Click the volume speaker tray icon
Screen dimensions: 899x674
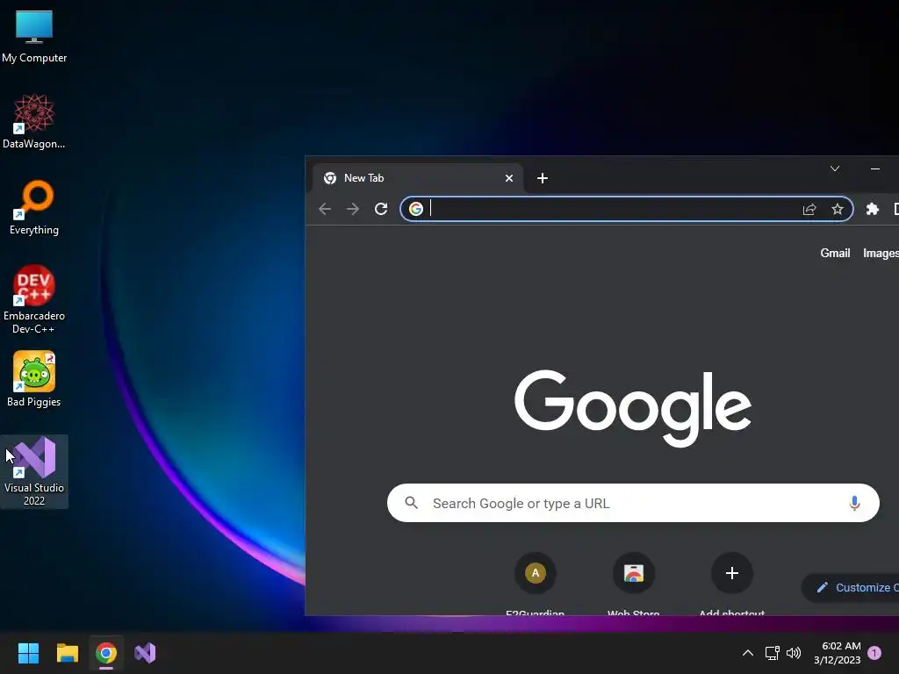(794, 653)
